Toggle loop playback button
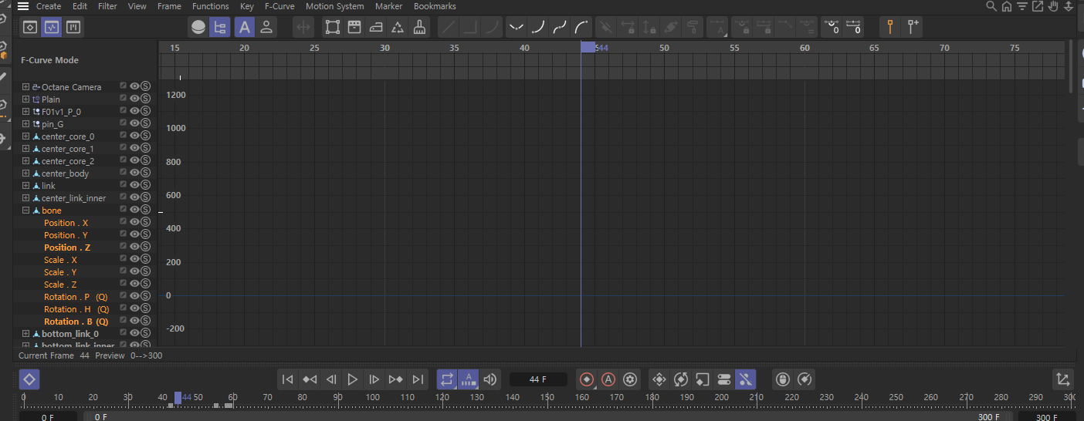The height and width of the screenshot is (421, 1084). tap(446, 379)
